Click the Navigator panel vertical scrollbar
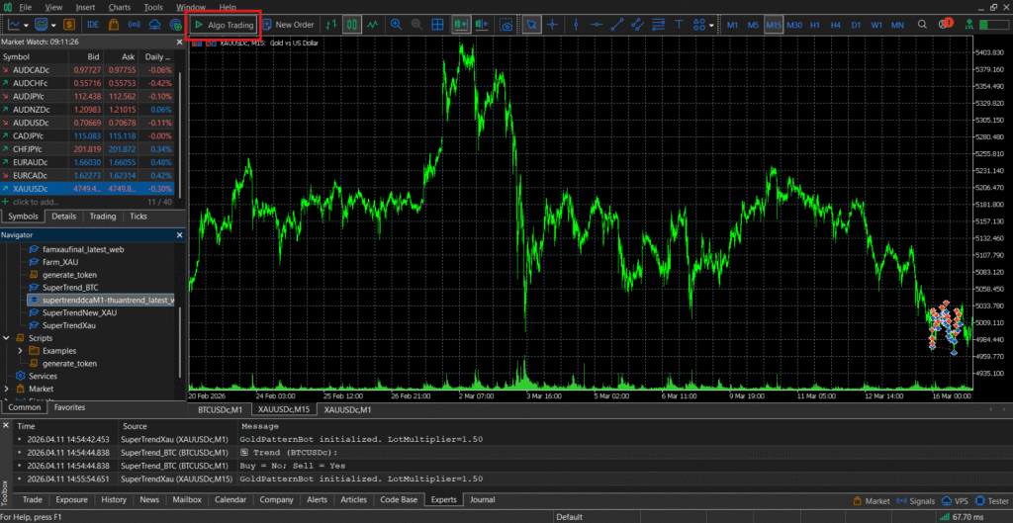Viewport: 1013px width, 523px height. click(179, 297)
